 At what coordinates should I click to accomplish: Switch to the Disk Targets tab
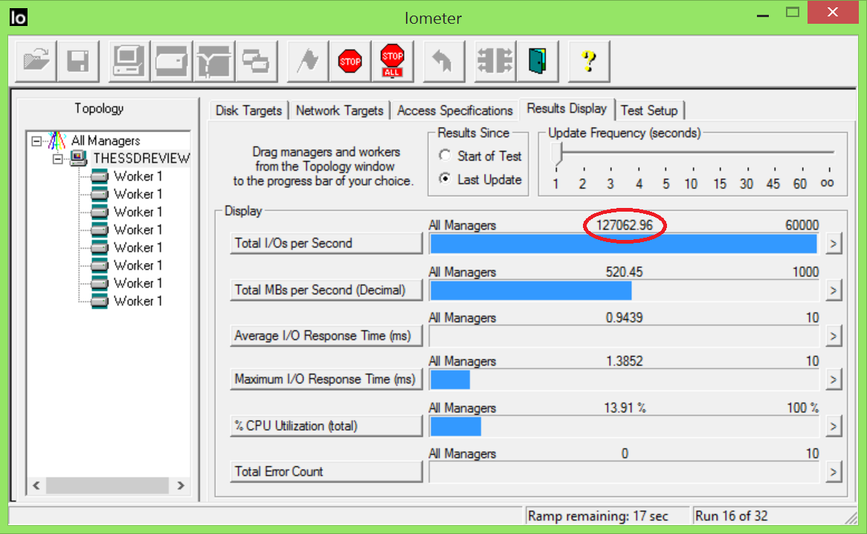coord(248,111)
